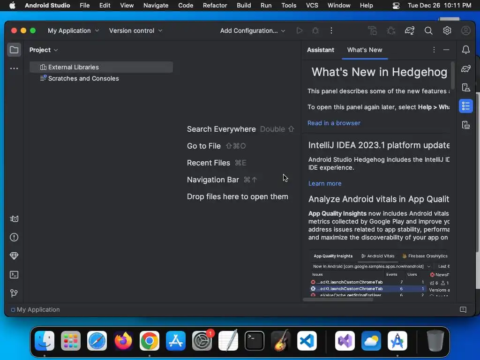
Task: Click the Navigation Bar hint text
Action: tap(213, 180)
